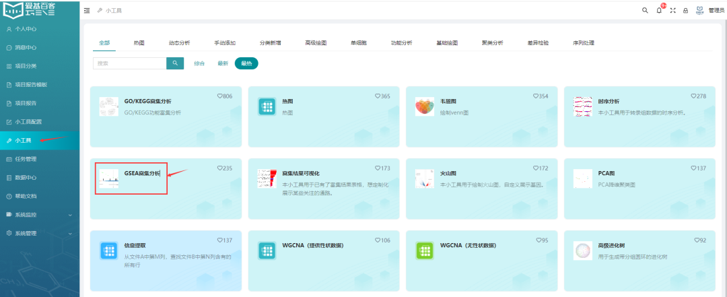Expand 系统管理 chevron in sidebar
Viewport: 727px width, 297px height.
coord(70,234)
